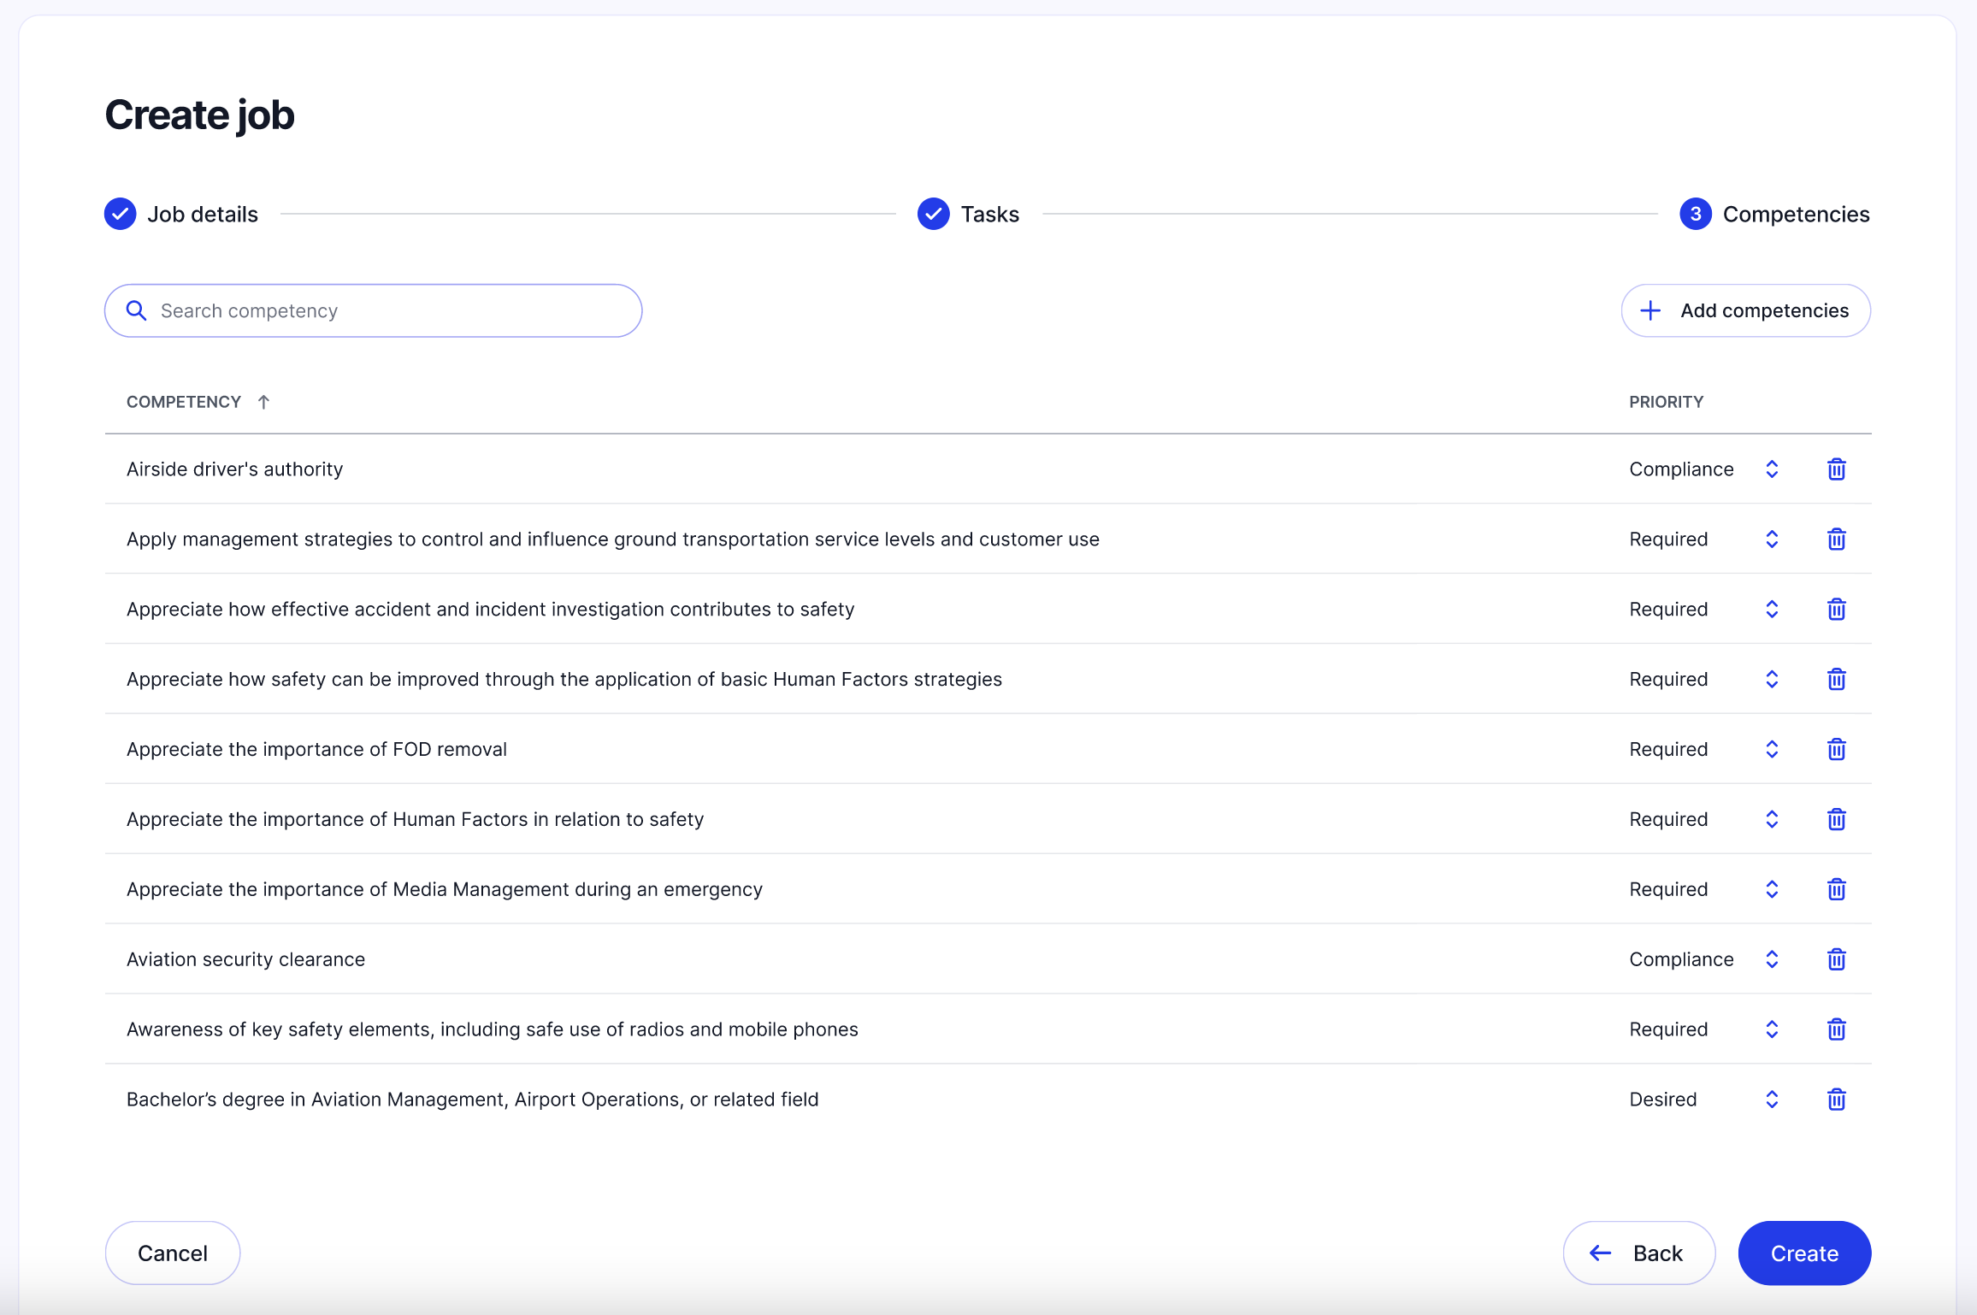Screen dimensions: 1977x1315
Task: Delete the ground transportation strategies competency
Action: coord(1836,540)
